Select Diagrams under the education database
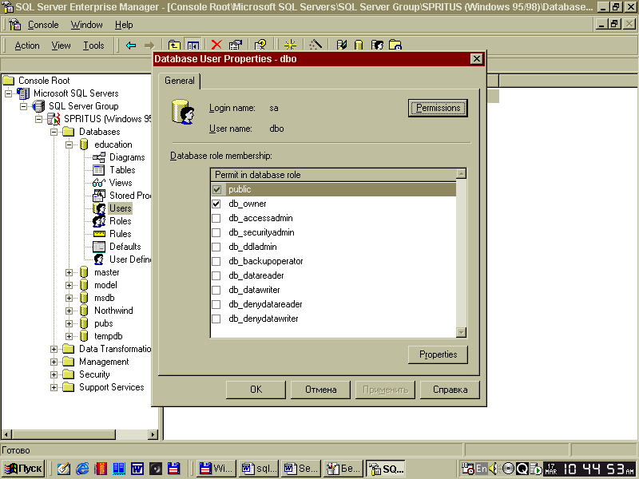The width and height of the screenshot is (639, 479). click(x=127, y=157)
